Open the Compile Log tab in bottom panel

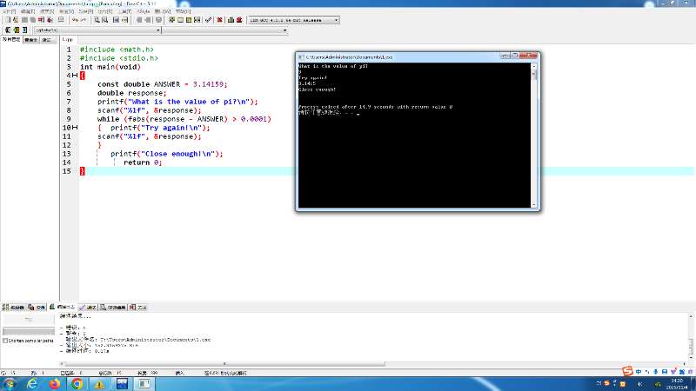tap(62, 307)
